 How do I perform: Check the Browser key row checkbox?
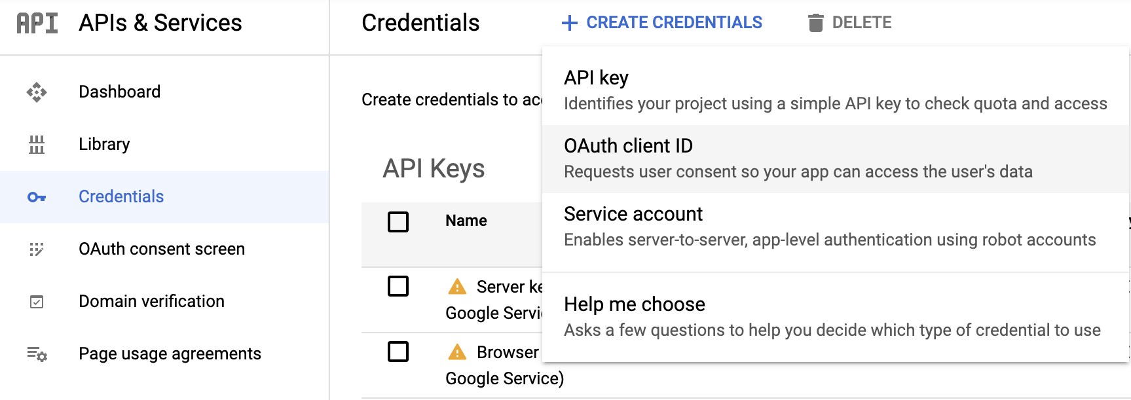click(398, 352)
